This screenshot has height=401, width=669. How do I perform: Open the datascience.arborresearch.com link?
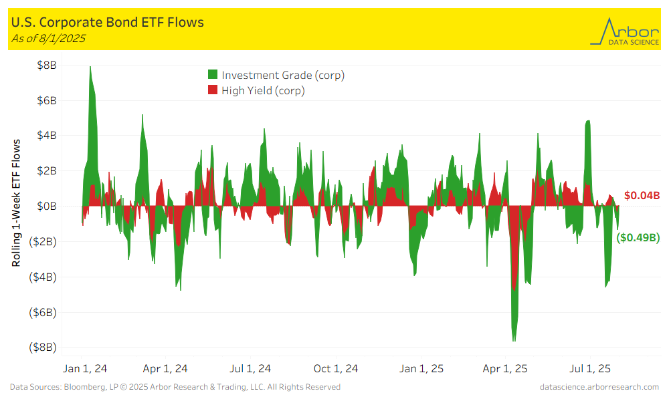[599, 387]
